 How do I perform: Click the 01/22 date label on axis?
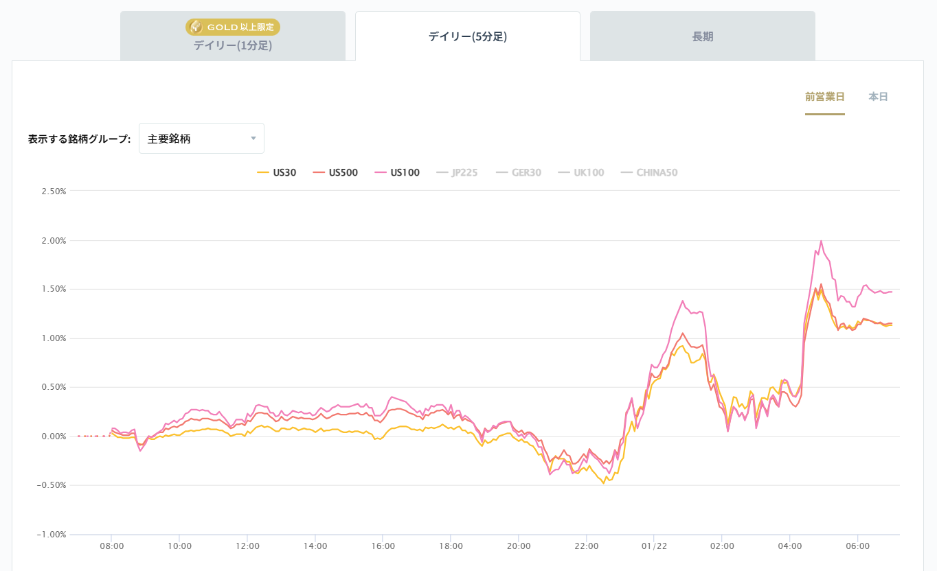[x=653, y=546]
